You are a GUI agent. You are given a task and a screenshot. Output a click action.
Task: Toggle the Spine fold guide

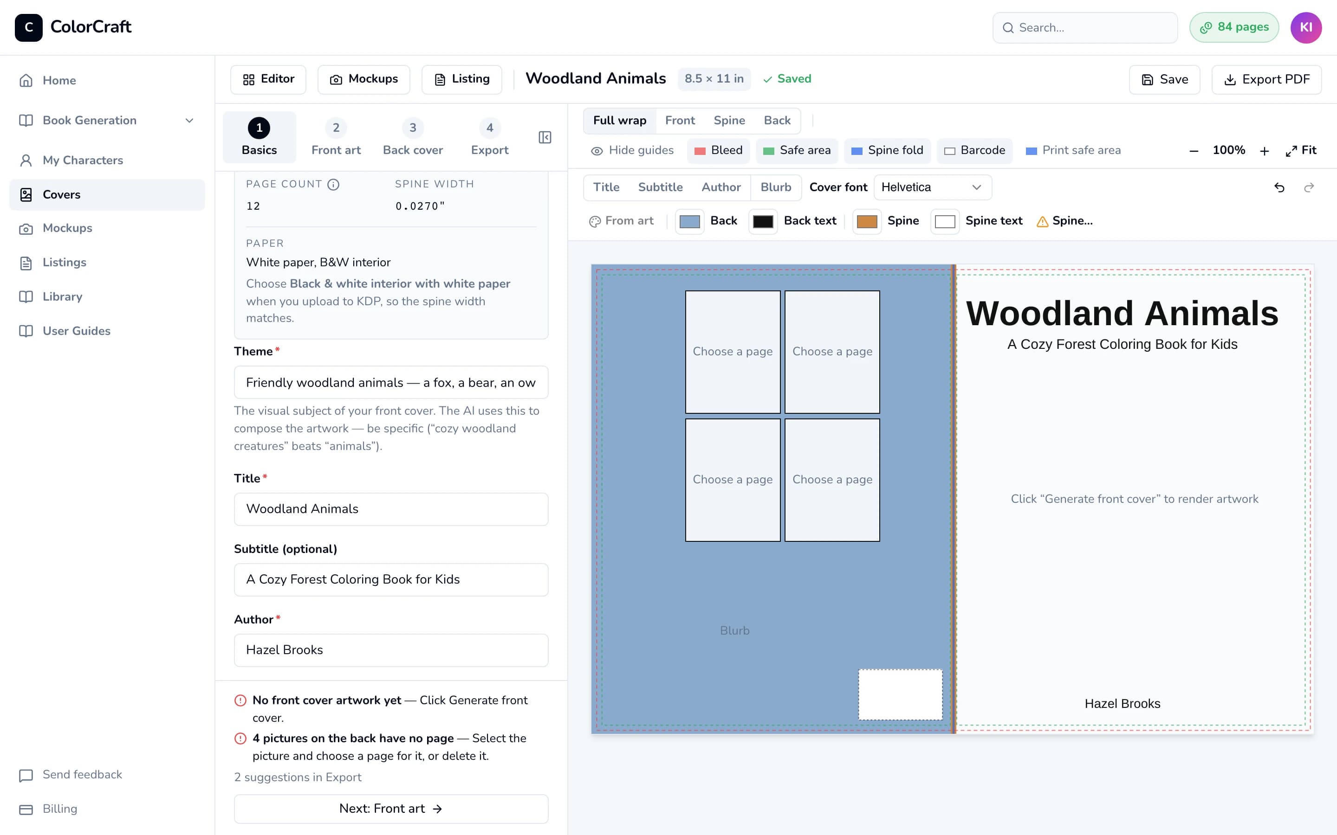tap(887, 151)
